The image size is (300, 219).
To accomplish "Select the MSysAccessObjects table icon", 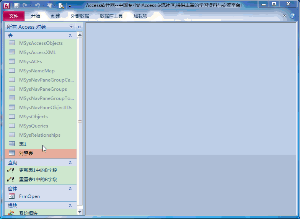I will (12, 43).
